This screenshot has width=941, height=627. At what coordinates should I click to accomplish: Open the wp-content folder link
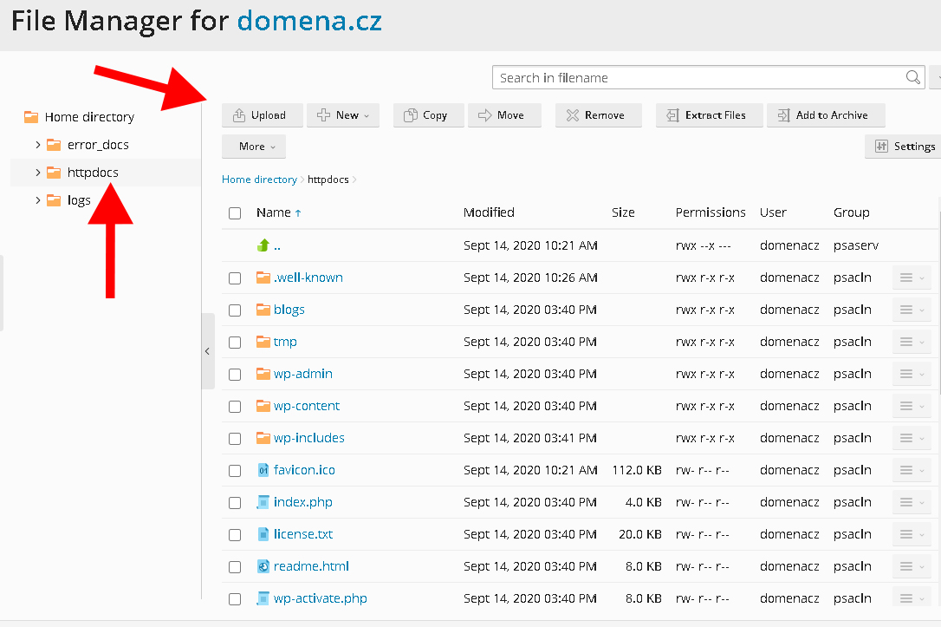click(x=307, y=406)
